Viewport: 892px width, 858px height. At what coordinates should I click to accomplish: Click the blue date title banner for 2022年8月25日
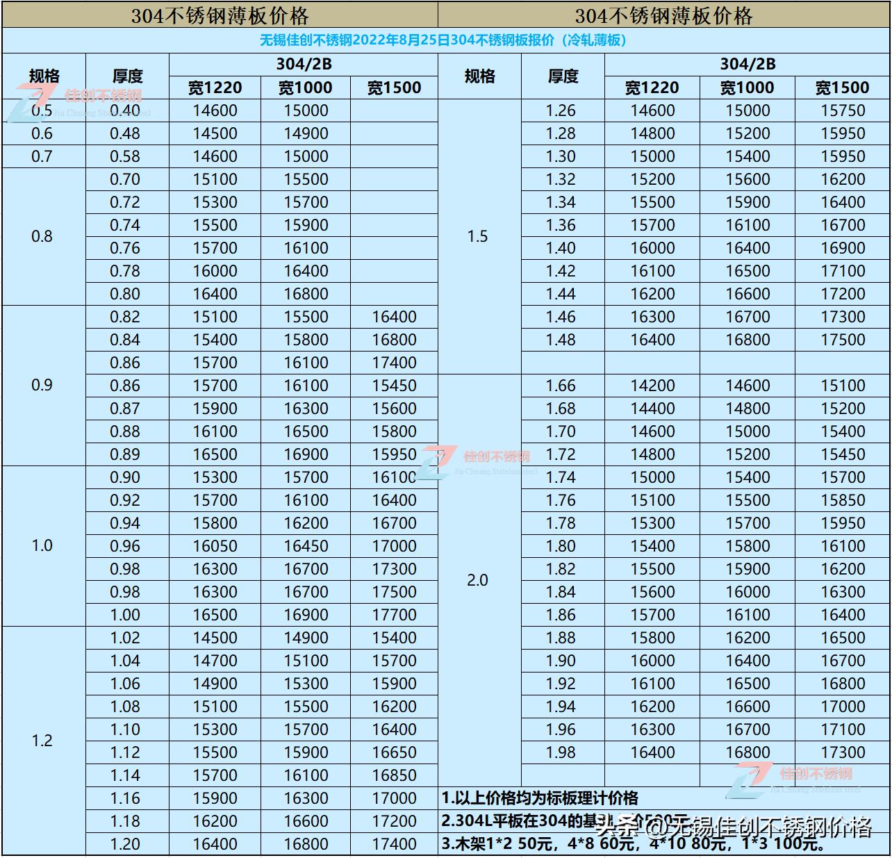445,40
